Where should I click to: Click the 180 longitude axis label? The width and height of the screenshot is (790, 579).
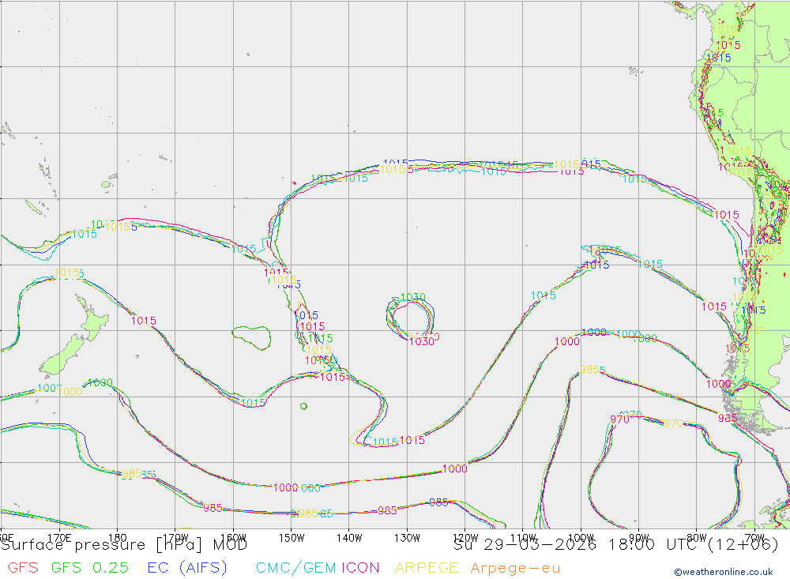[x=118, y=538]
